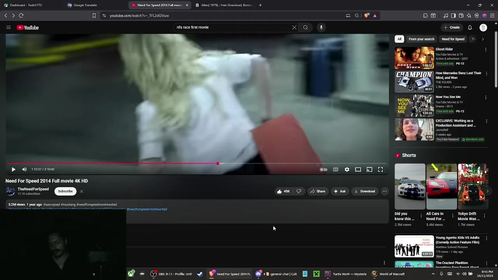
Task: Subscribe to TheNeedForSpeed channel
Action: (x=65, y=191)
